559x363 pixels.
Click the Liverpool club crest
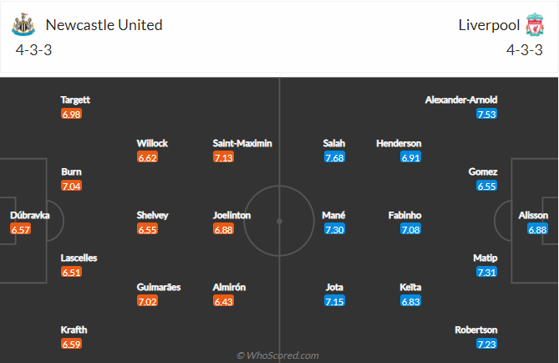pyautogui.click(x=535, y=24)
